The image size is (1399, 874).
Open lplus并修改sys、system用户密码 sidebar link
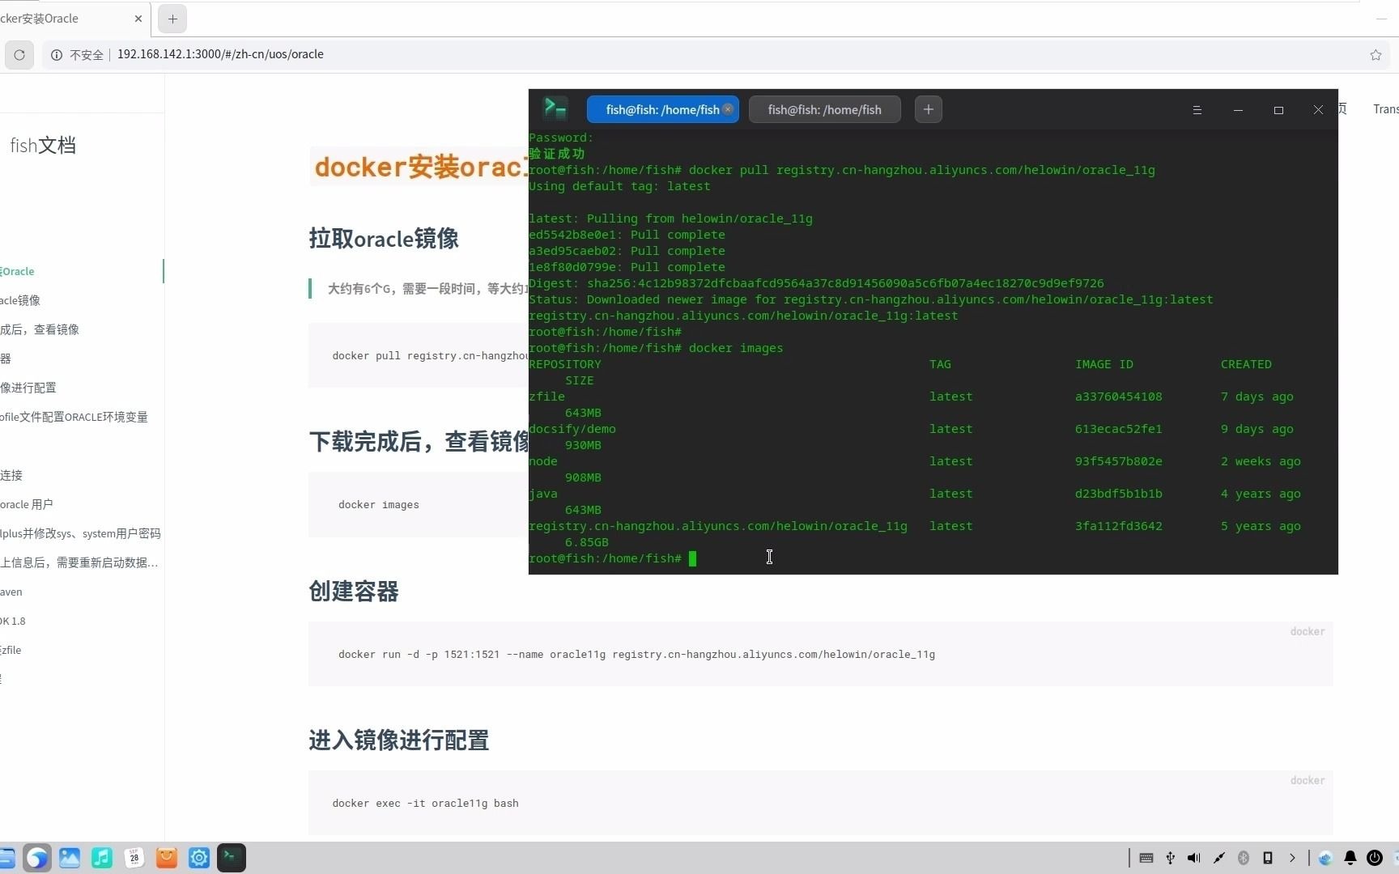(x=80, y=533)
